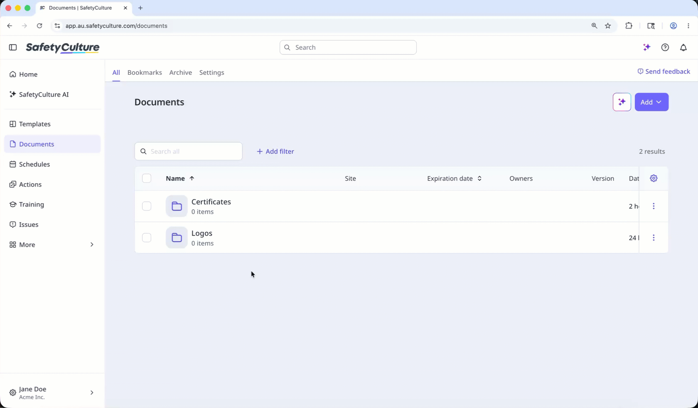698x408 pixels.
Task: Open Issues in sidebar
Action: [x=52, y=224]
